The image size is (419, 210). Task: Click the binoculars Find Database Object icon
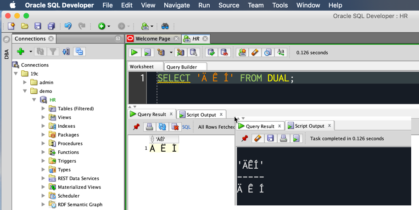pyautogui.click(x=165, y=26)
